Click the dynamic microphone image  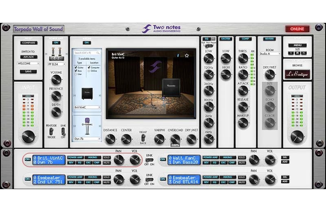(87, 126)
